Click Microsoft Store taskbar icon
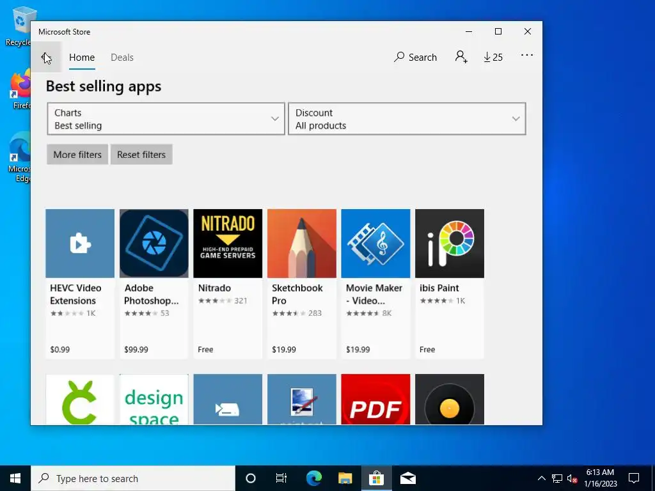 point(376,478)
